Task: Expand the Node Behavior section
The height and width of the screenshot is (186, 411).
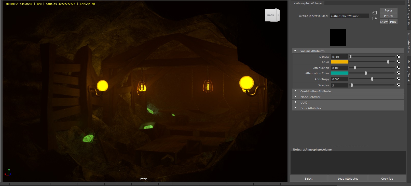Action: coord(295,97)
